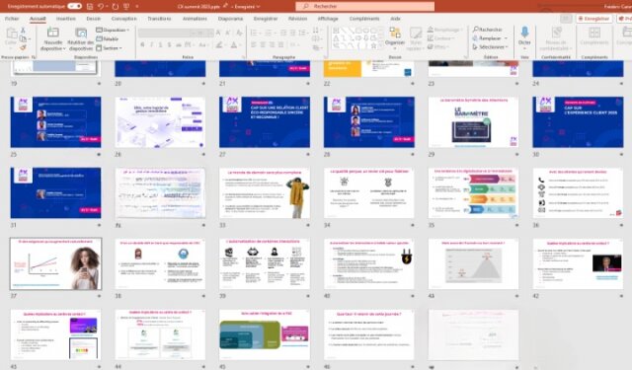
Task: Toggle the Enregistrement automatique switch
Action: [75, 6]
